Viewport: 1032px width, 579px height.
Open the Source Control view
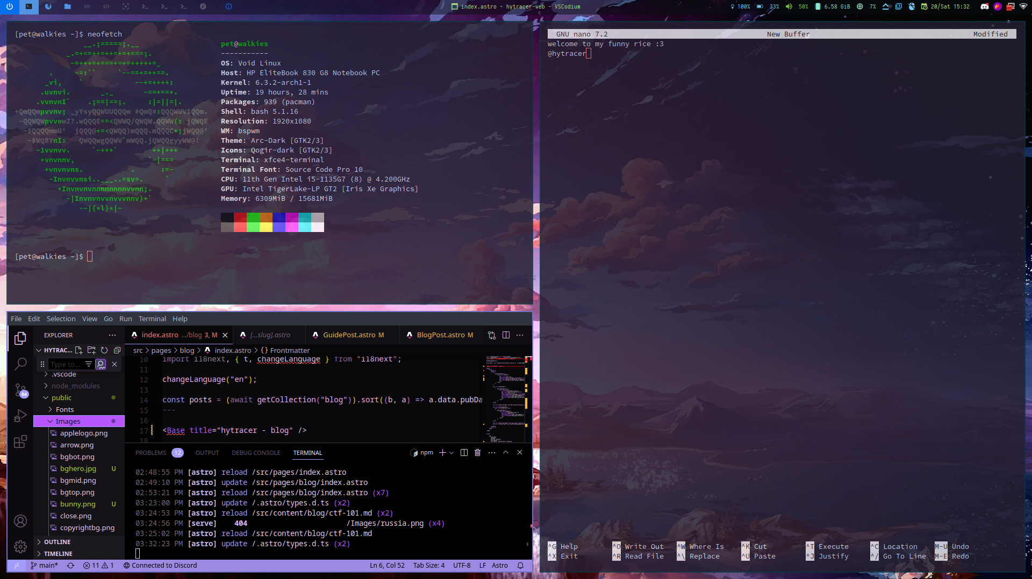pyautogui.click(x=20, y=390)
